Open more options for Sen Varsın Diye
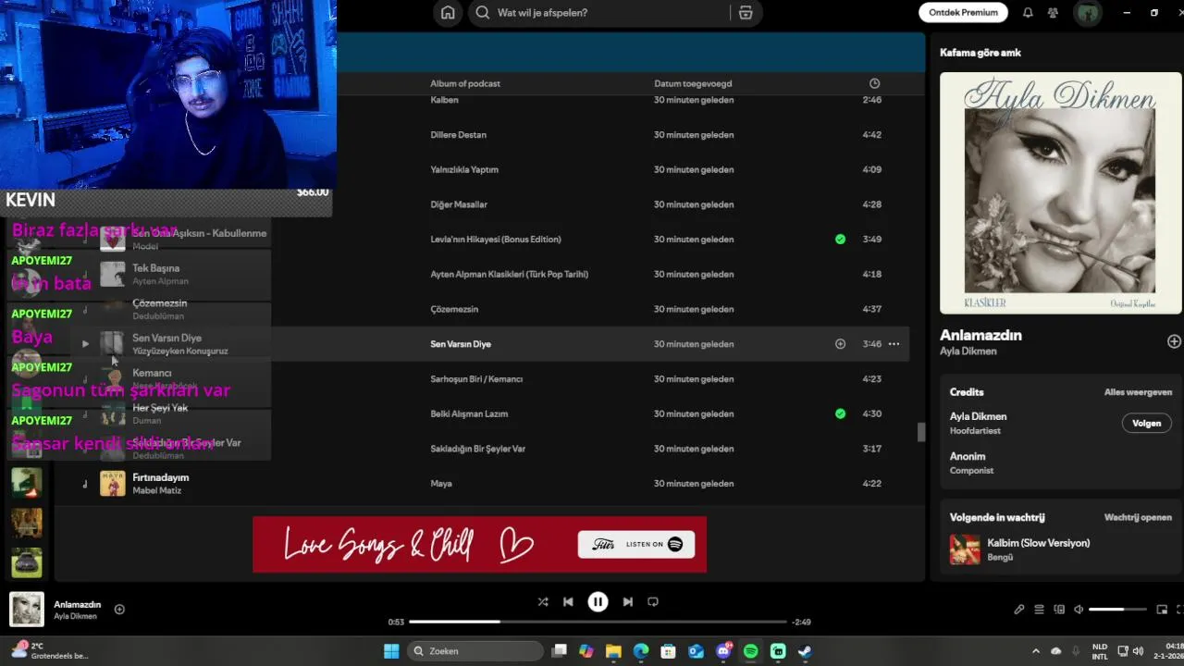Image resolution: width=1184 pixels, height=666 pixels. [x=894, y=344]
